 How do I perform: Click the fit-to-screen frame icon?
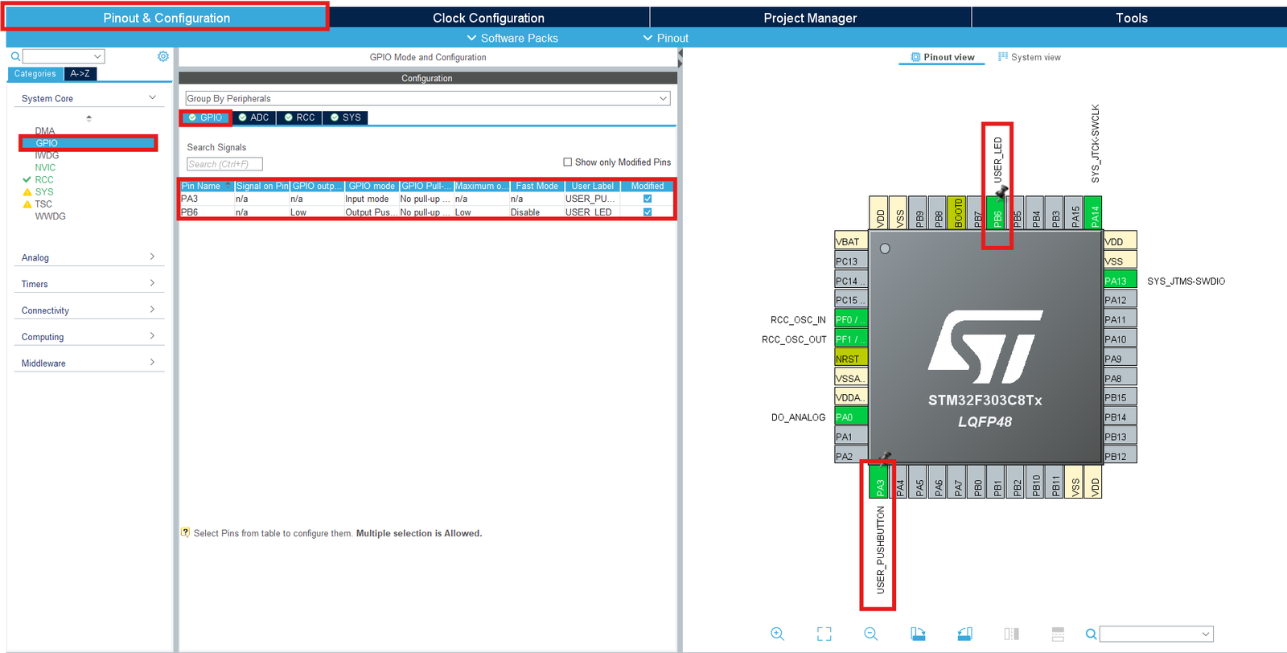tap(824, 634)
